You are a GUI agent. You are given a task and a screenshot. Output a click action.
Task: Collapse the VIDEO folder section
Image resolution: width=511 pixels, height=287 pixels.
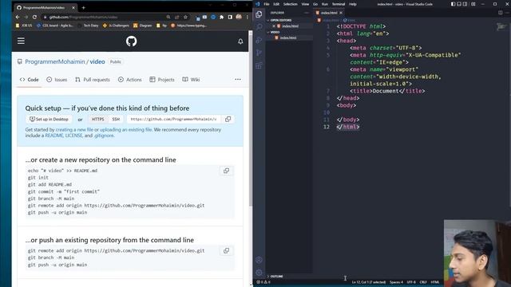[274, 32]
